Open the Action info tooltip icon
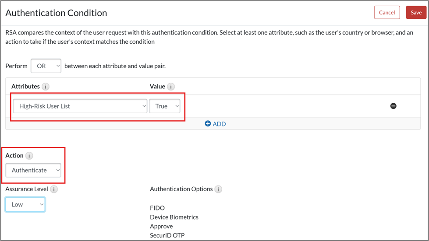This screenshot has width=429, height=241. pyautogui.click(x=29, y=156)
